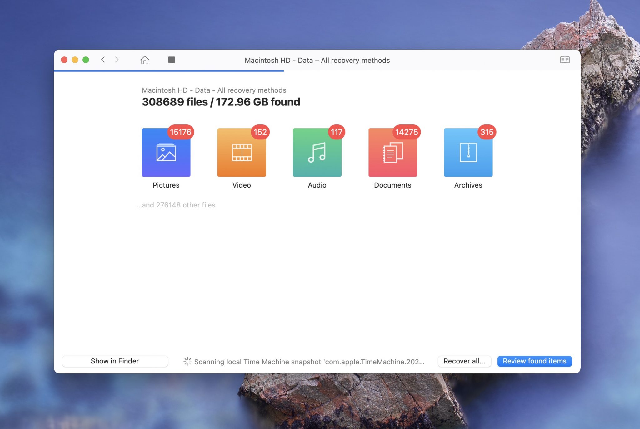Click the 315 badge on Archives
This screenshot has width=640, height=429.
[x=487, y=132]
